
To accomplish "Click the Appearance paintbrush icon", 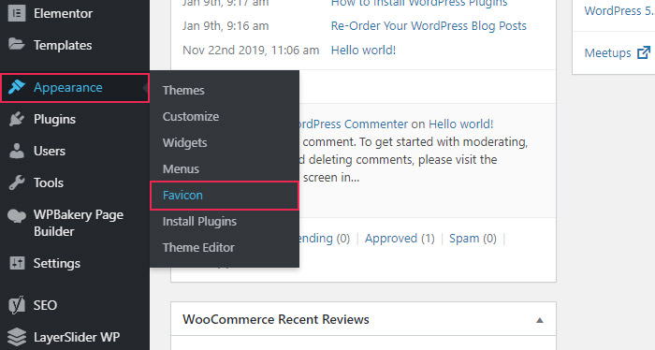I will coord(17,87).
